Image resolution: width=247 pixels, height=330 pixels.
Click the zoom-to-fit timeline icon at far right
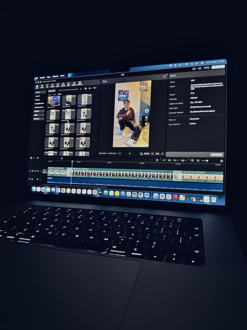click(x=222, y=161)
